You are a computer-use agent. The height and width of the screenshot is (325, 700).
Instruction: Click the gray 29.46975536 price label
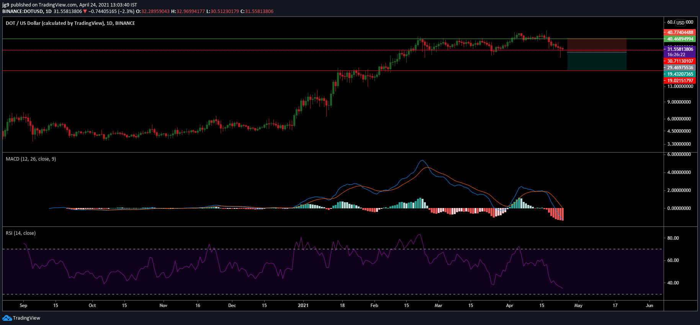[680, 68]
